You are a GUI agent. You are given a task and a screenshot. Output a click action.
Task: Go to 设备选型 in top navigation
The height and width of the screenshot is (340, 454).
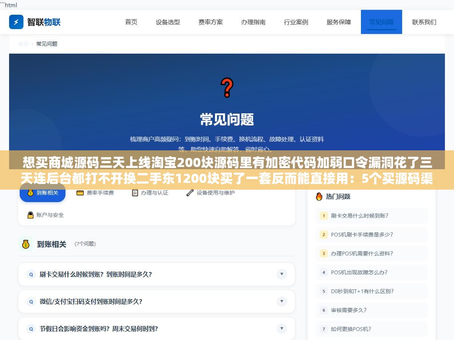click(x=168, y=22)
